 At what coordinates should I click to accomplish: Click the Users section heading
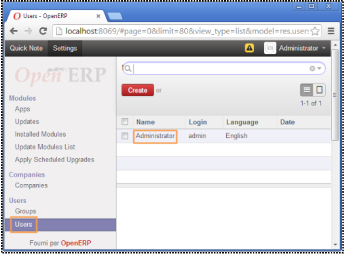click(x=18, y=200)
